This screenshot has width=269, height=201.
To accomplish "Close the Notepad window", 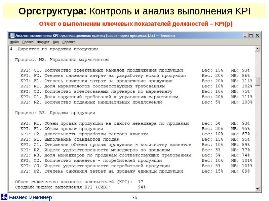I will (x=257, y=36).
